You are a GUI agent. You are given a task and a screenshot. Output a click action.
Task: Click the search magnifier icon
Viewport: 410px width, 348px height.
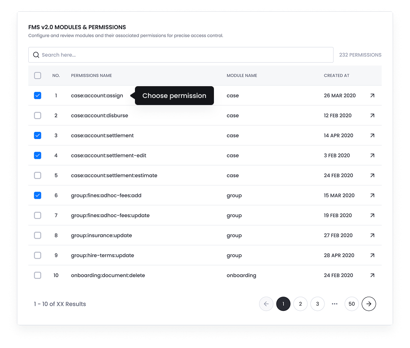[36, 55]
